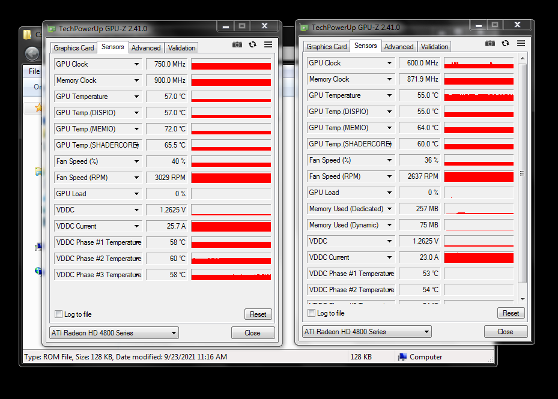
Task: Open GPU Temperature dropdown in left window
Action: tap(136, 97)
